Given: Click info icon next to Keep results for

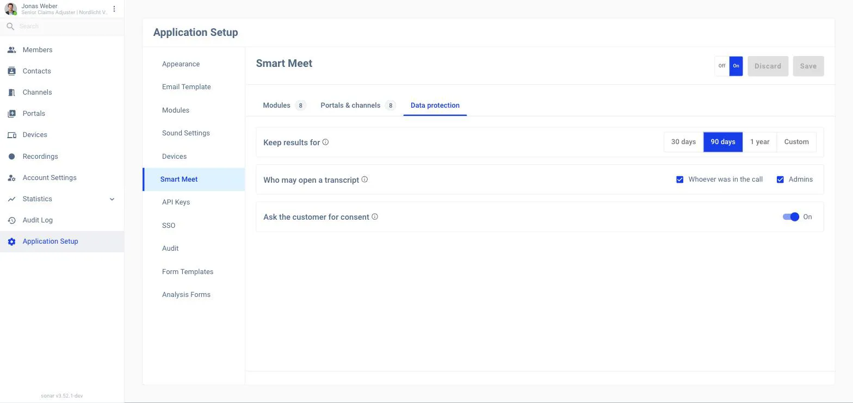Looking at the screenshot, I should pyautogui.click(x=325, y=142).
